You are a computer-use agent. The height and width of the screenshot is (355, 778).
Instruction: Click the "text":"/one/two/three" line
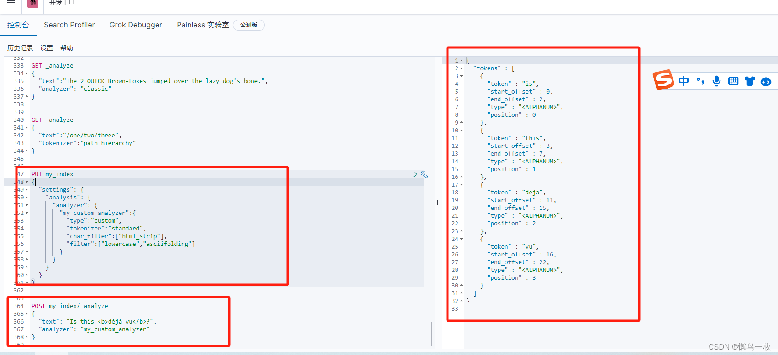80,136
